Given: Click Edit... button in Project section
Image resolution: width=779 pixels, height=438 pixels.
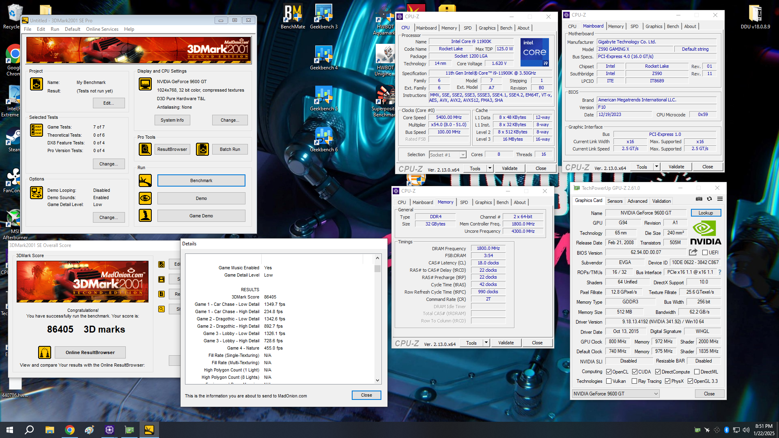Looking at the screenshot, I should (x=109, y=103).
